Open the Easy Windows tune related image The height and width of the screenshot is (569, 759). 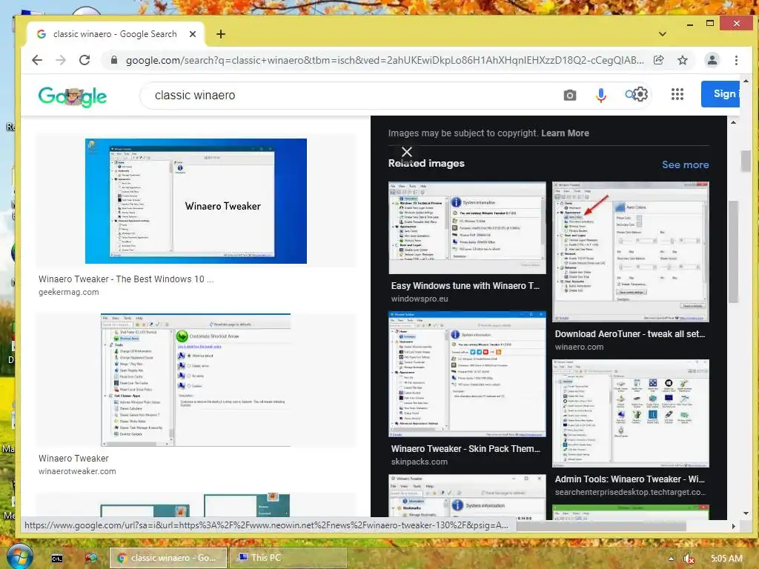467,227
